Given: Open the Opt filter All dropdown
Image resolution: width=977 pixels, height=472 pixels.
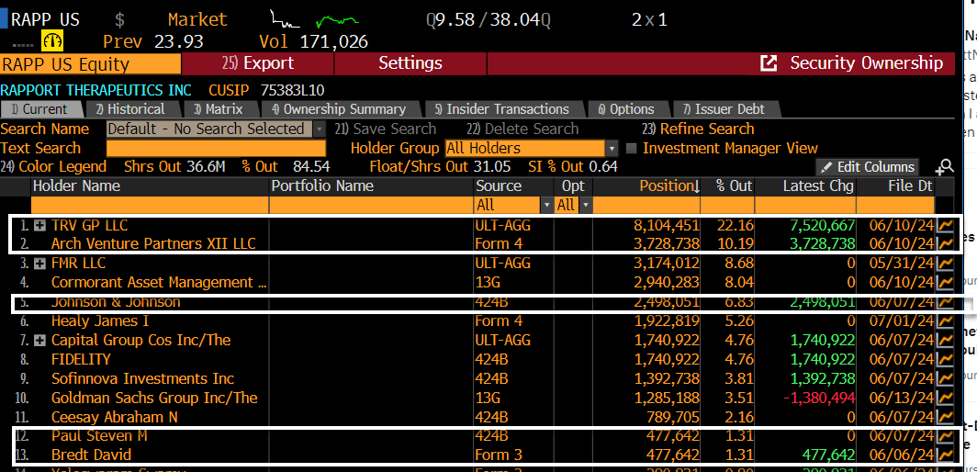Looking at the screenshot, I should pyautogui.click(x=586, y=205).
